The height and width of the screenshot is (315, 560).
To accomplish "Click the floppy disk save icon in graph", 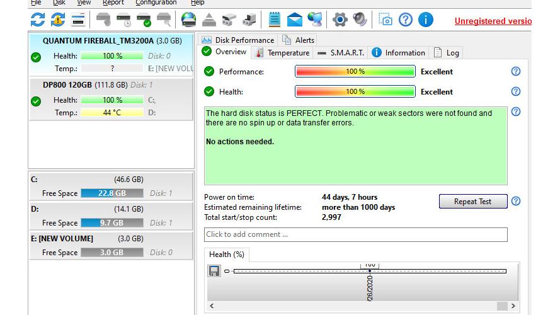I will pos(214,271).
